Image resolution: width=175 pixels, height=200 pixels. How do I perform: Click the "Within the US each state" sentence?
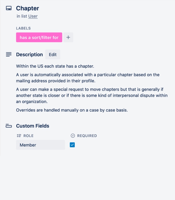click(55, 66)
